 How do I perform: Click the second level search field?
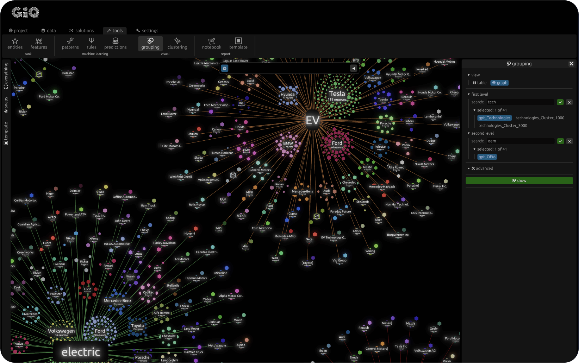[520, 141]
